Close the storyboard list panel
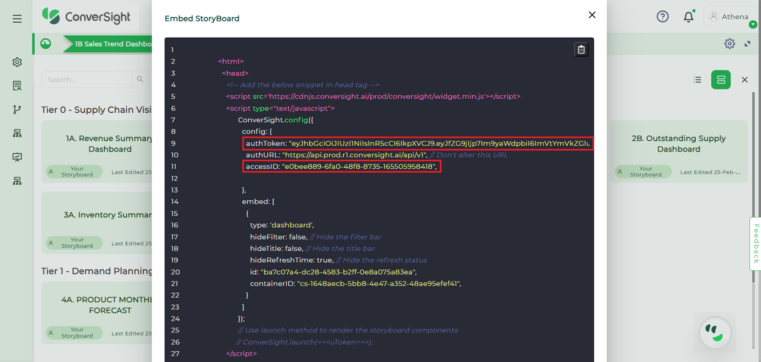761x362 pixels. (745, 80)
